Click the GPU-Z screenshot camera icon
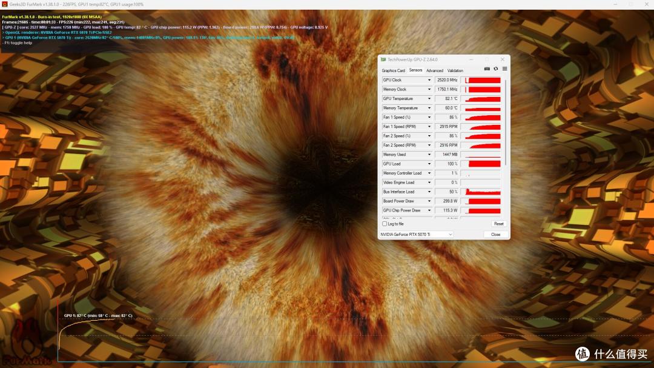 click(x=487, y=69)
